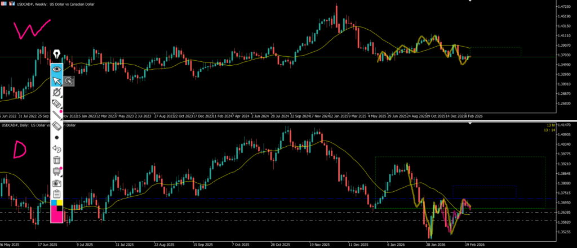This screenshot has height=248, width=577.
Task: Choose the secondary cursor tool with circle
Action: [69, 81]
